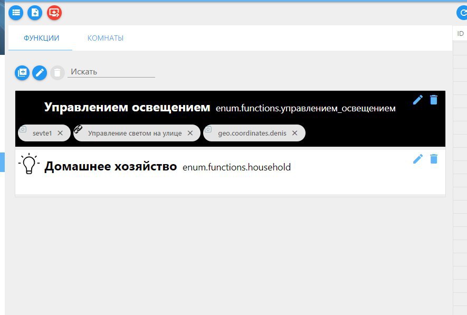The width and height of the screenshot is (467, 315).
Task: Edit Домашнее хозяйство with pencil icon
Action: click(x=418, y=159)
